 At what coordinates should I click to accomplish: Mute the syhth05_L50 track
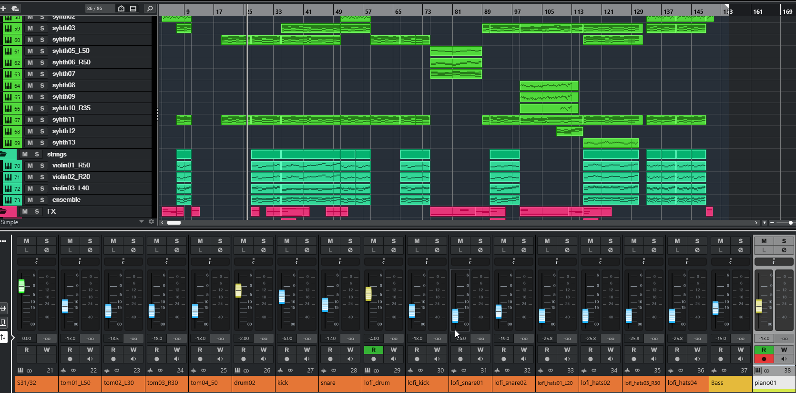(x=30, y=51)
